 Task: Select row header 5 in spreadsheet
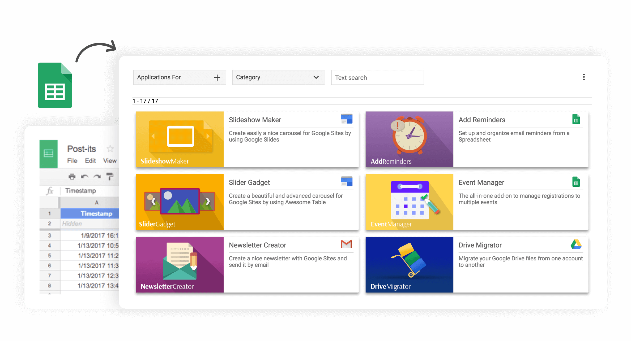tap(50, 256)
